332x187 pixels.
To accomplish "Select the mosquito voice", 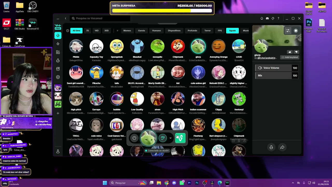I will coord(157,46).
